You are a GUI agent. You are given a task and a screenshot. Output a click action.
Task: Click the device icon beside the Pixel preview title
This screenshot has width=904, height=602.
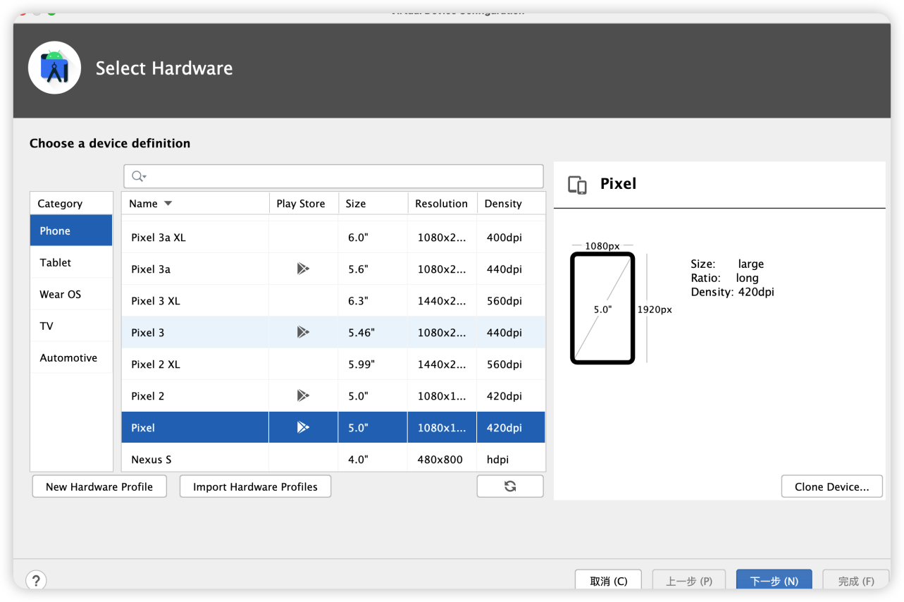tap(577, 185)
